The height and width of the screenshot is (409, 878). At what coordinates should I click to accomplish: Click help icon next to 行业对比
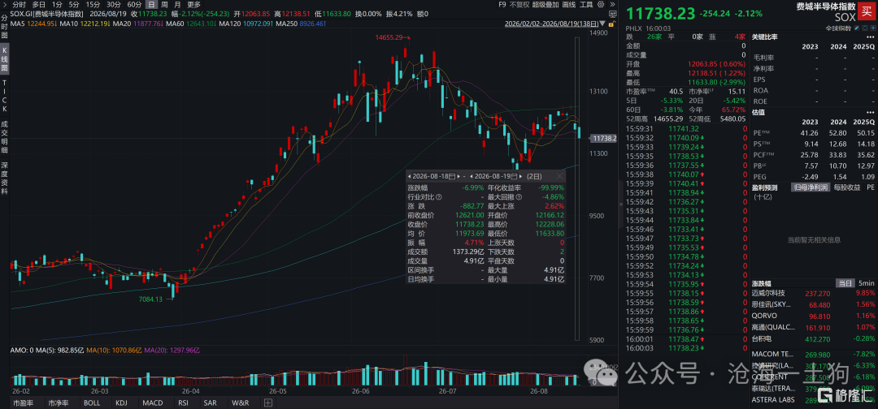pyautogui.click(x=439, y=197)
